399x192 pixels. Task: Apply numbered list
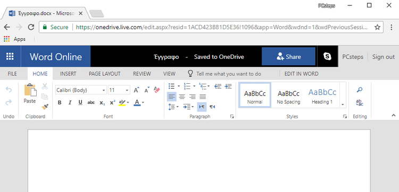[x=187, y=86]
